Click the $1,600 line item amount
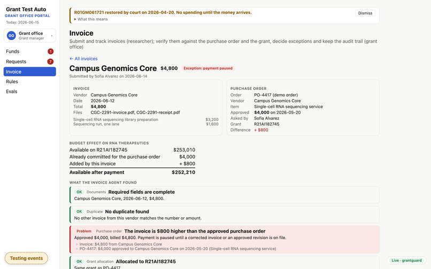 pos(212,124)
